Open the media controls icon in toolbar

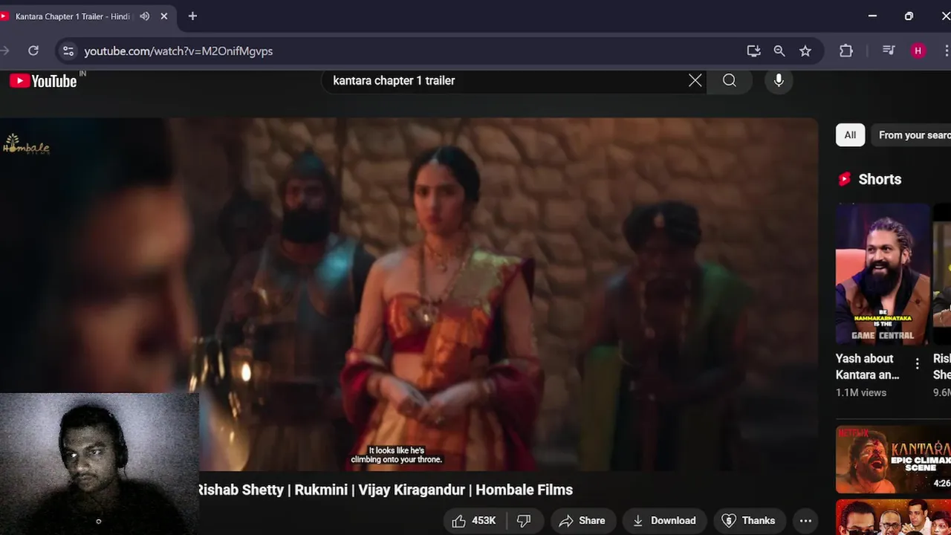point(889,51)
